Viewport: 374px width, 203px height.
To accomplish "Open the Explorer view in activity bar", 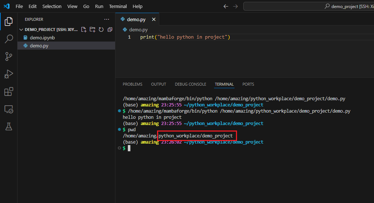I will point(8,21).
